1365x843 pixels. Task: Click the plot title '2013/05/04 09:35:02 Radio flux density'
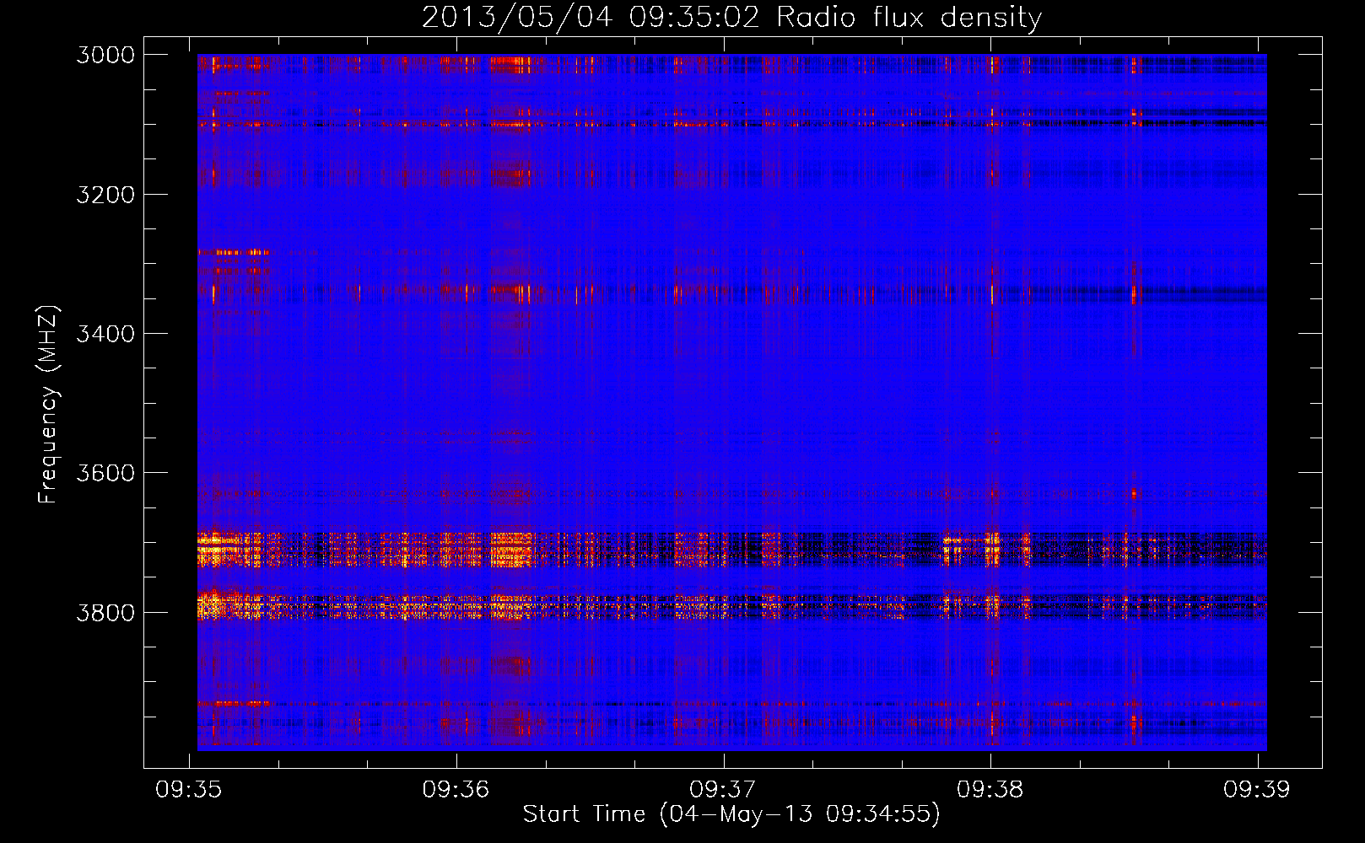[731, 17]
